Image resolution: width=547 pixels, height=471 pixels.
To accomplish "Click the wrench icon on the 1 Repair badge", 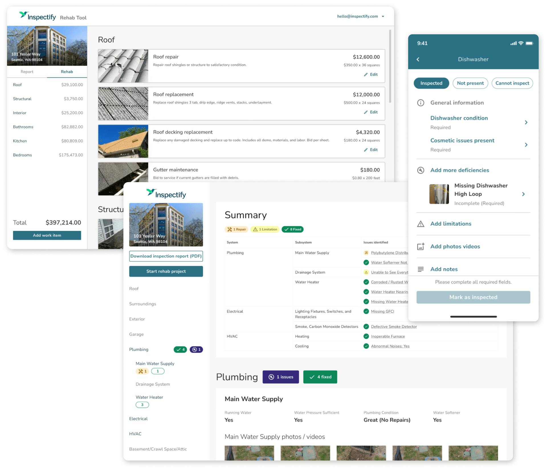I will (x=230, y=229).
